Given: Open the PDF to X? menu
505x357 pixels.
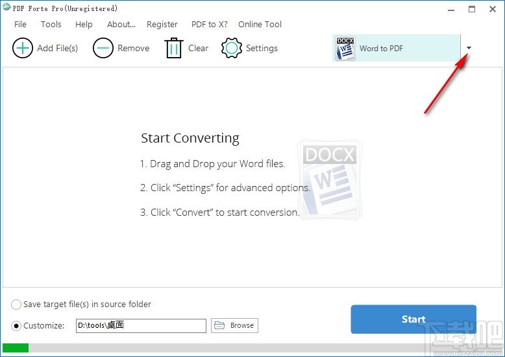Looking at the screenshot, I should click(210, 24).
